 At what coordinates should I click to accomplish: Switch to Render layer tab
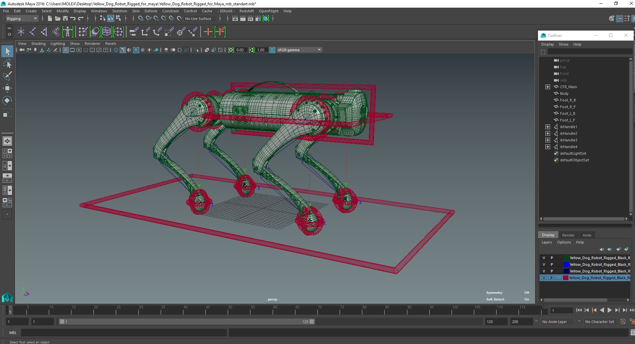point(568,235)
